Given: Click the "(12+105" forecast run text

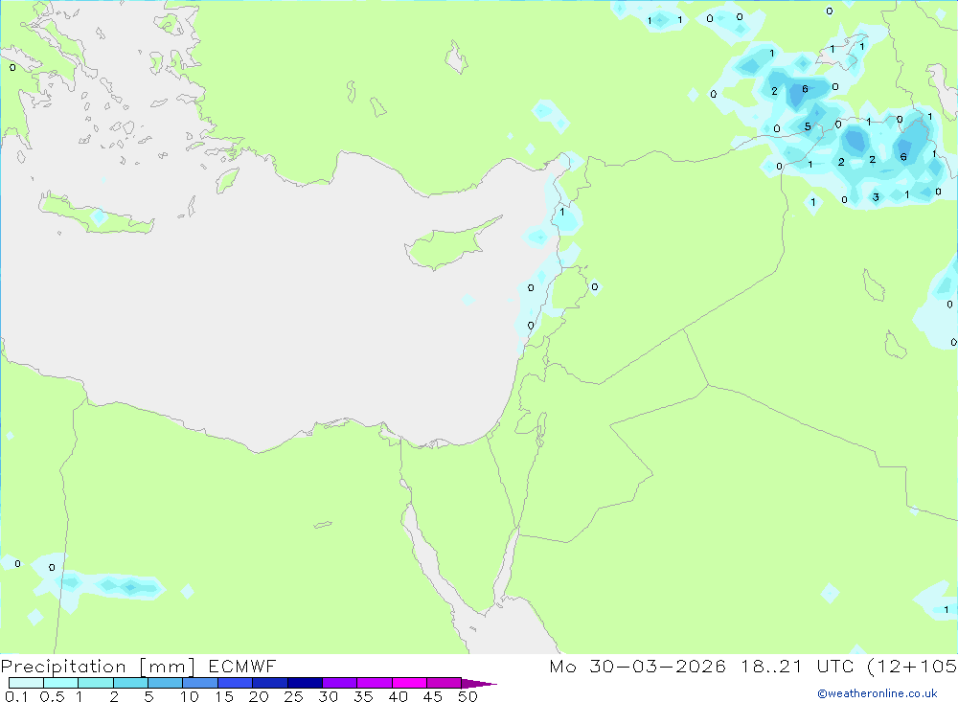Looking at the screenshot, I should (912, 667).
